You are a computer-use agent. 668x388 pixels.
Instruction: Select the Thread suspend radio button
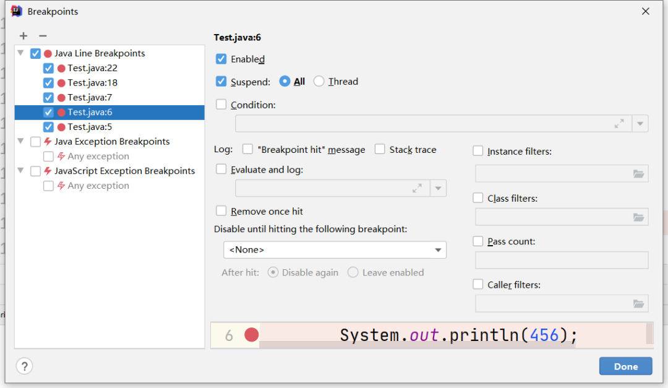coord(319,81)
